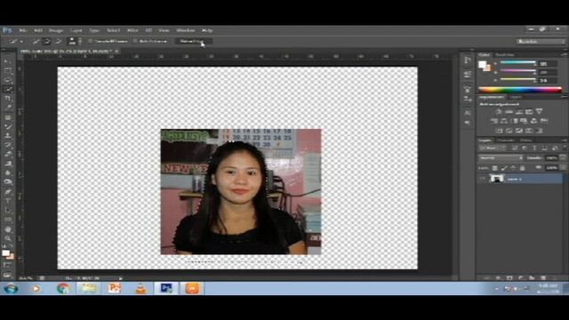This screenshot has height=320, width=569.
Task: Open Google Chrome from the taskbar
Action: pyautogui.click(x=63, y=288)
